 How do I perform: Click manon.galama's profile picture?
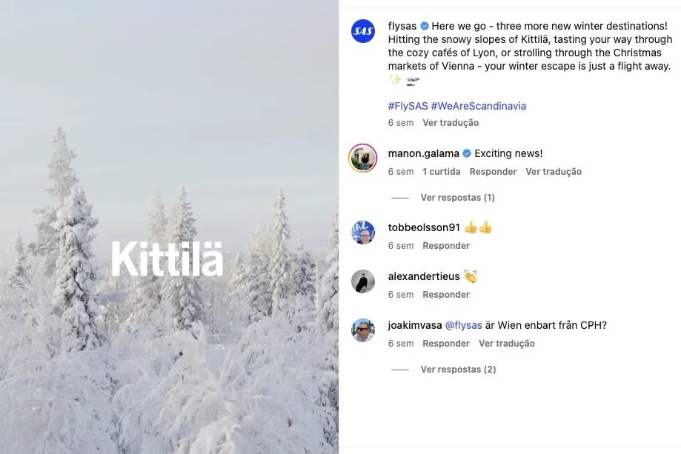[362, 158]
